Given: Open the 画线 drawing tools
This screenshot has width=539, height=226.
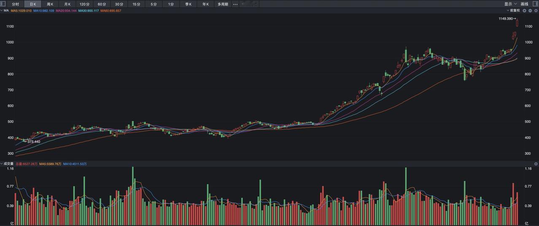Looking at the screenshot, I should [x=525, y=4].
